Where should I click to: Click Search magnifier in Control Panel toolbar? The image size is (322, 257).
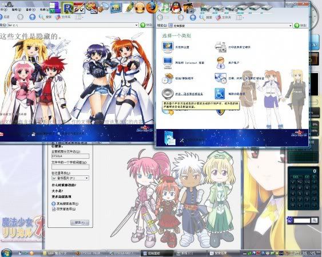[x=202, y=18]
